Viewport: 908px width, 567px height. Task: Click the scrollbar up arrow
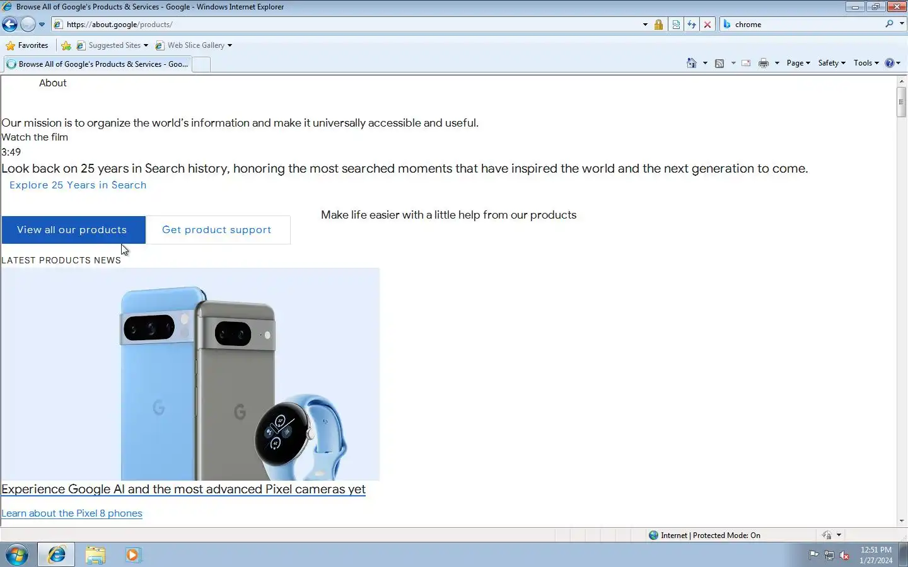(x=902, y=81)
